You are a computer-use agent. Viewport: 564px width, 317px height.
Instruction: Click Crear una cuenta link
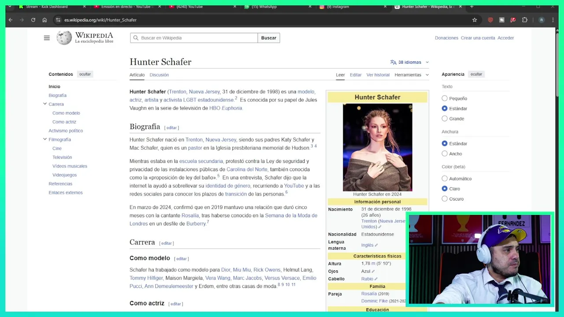pyautogui.click(x=478, y=38)
